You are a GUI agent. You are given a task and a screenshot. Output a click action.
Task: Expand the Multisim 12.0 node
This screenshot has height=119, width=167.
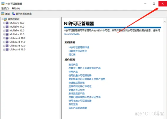(x=4, y=31)
